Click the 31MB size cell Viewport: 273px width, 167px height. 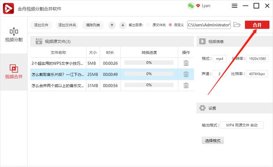[93, 86]
